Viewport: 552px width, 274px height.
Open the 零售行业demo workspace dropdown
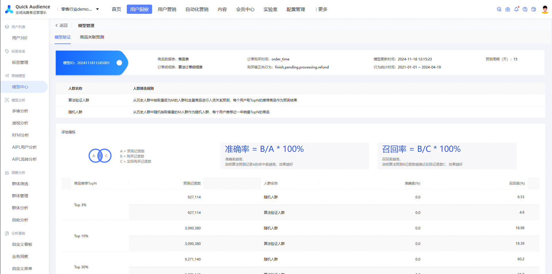coord(80,9)
